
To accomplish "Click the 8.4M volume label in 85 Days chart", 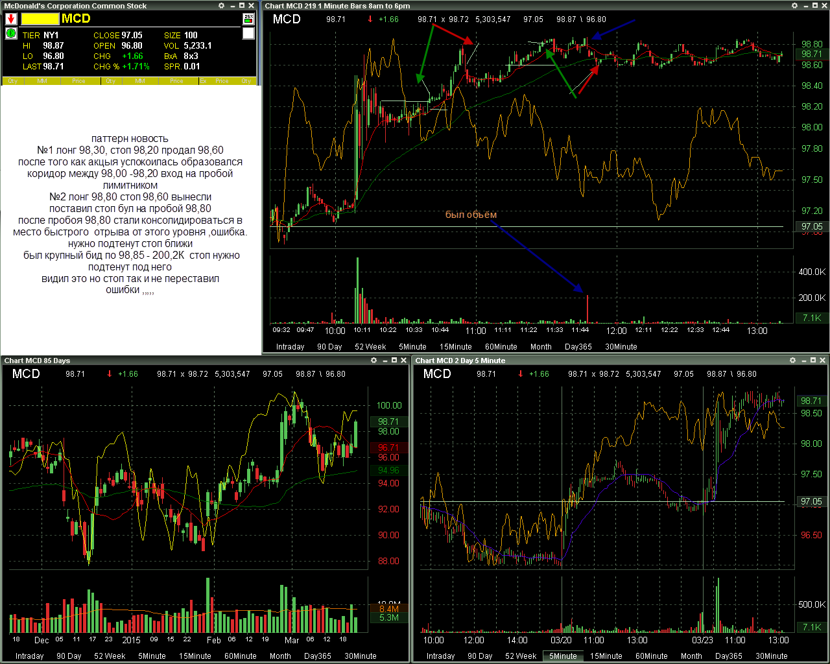I will pyautogui.click(x=388, y=609).
